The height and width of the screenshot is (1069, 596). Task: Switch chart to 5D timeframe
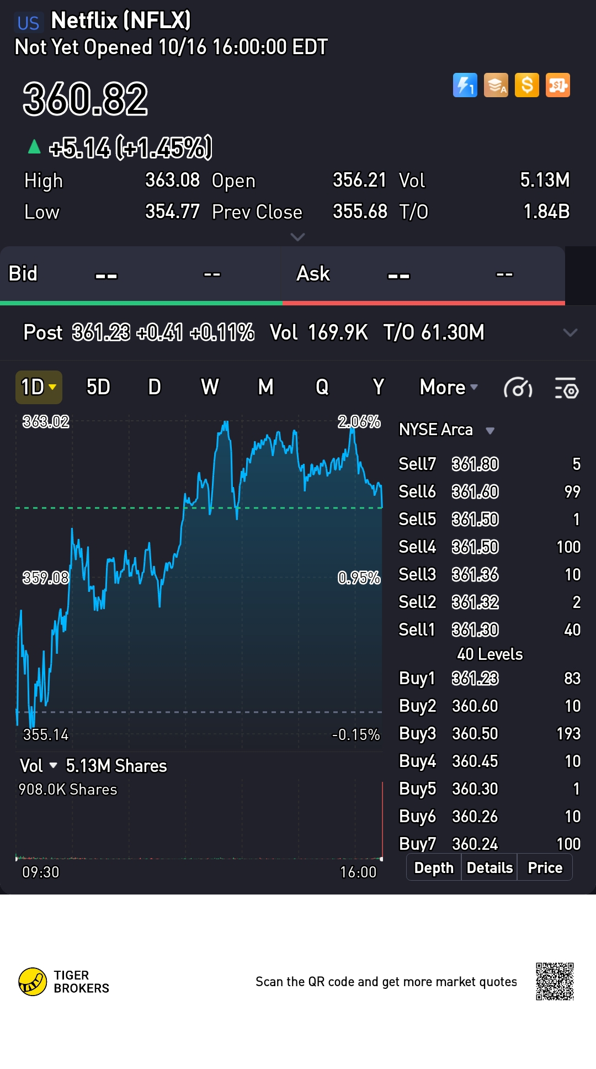pyautogui.click(x=98, y=388)
